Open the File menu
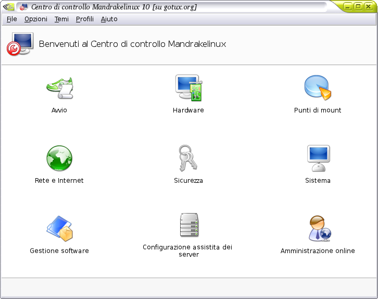Viewport: 378px width, 299px height. click(x=11, y=19)
